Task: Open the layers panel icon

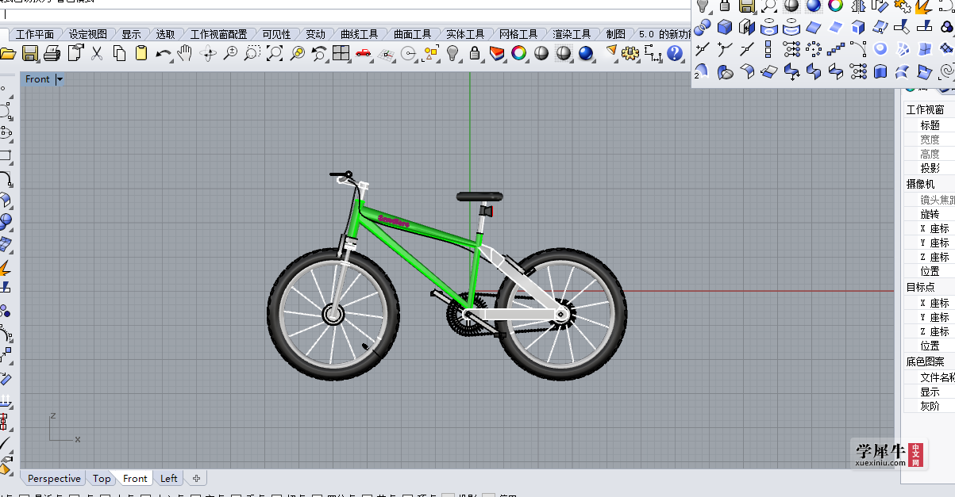Action: click(497, 54)
